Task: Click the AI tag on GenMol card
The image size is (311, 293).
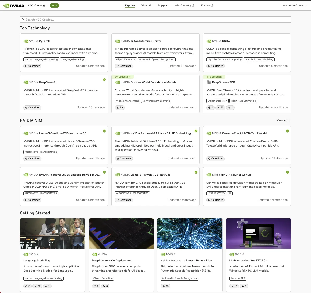Action: [230, 193]
